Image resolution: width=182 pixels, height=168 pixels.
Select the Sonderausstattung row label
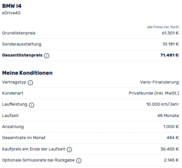(x=22, y=44)
